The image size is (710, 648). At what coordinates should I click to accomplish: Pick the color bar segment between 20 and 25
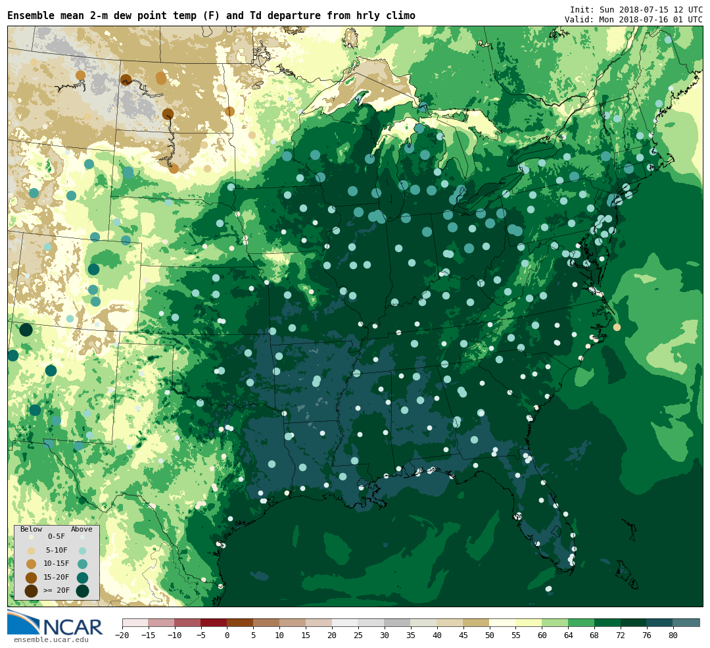click(x=346, y=622)
